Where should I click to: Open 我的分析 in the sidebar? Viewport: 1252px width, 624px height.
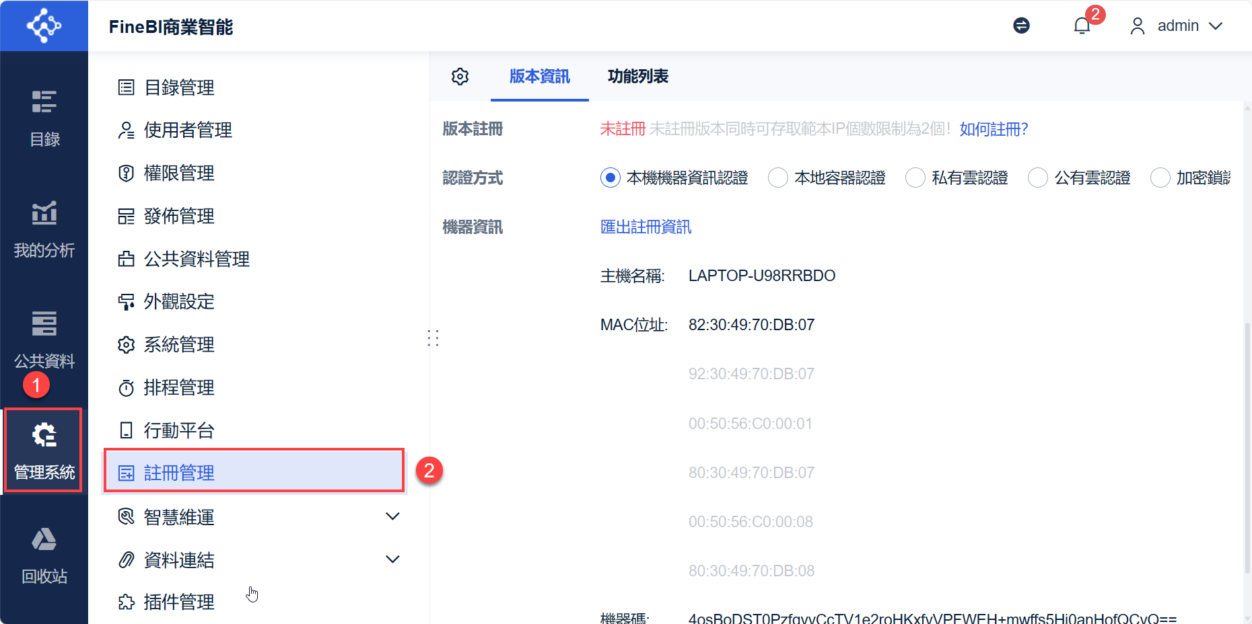click(44, 229)
